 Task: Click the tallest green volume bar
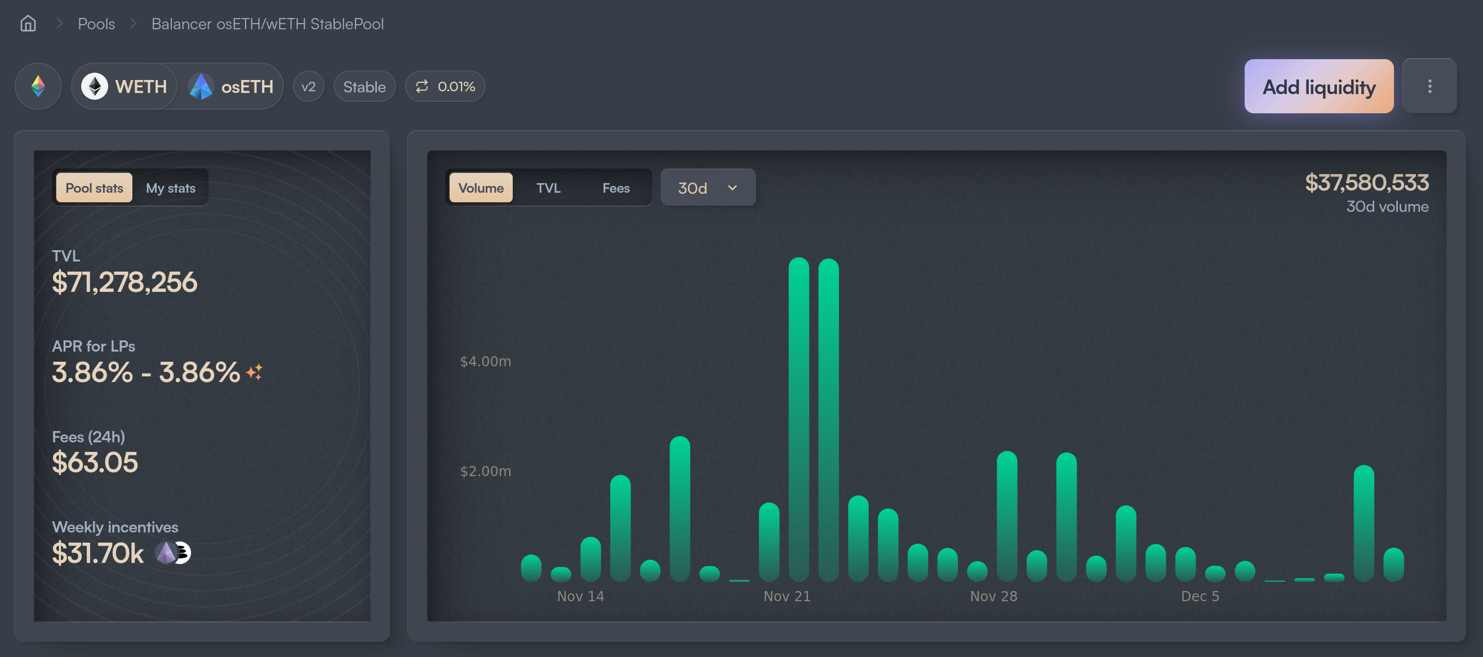point(798,419)
